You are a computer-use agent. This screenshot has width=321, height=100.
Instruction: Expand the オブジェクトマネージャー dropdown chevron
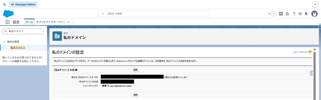(68, 22)
